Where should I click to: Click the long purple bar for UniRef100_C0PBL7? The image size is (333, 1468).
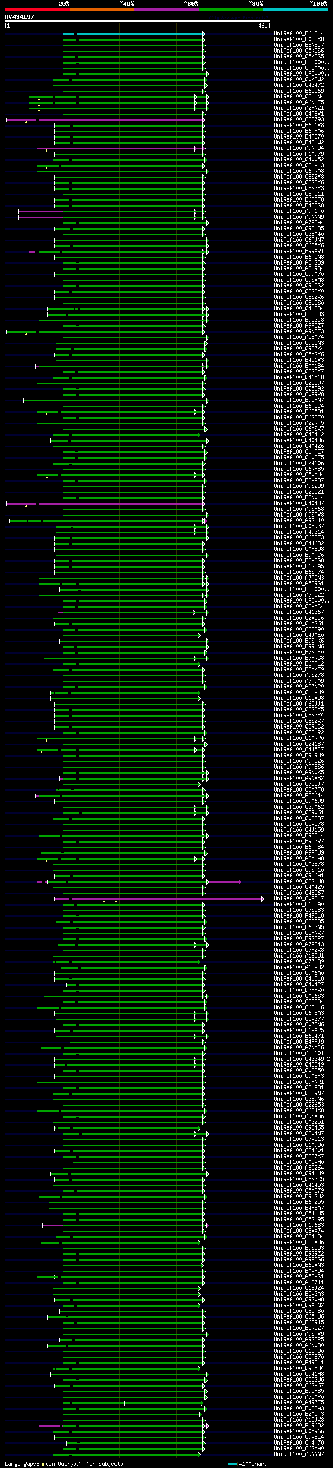tap(159, 899)
